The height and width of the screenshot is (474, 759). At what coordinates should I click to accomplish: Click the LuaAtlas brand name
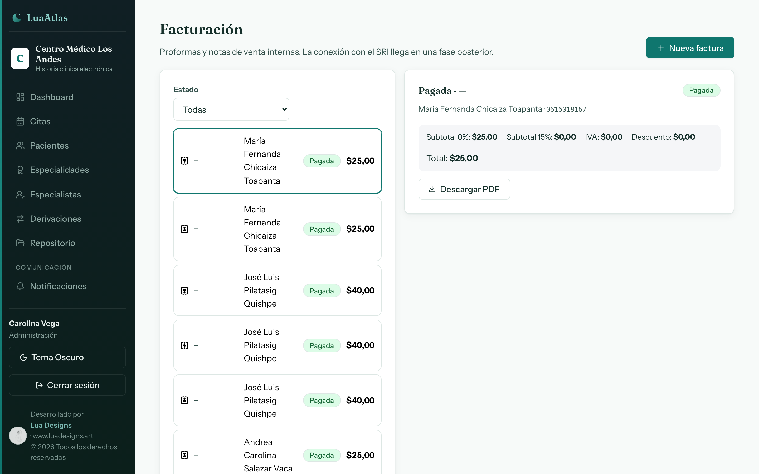click(47, 18)
